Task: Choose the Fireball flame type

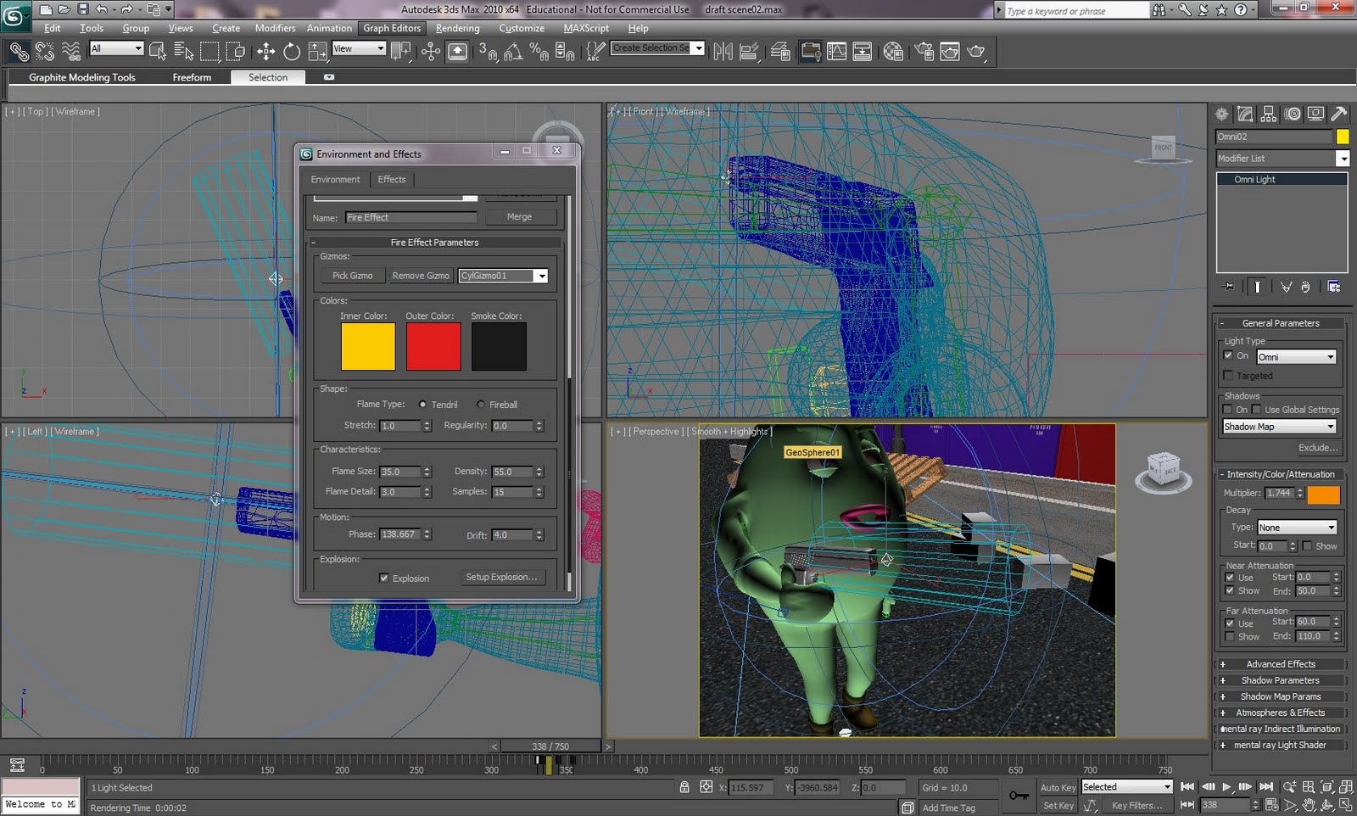Action: coord(481,405)
